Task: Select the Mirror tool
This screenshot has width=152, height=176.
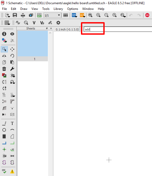Action: pos(4,56)
